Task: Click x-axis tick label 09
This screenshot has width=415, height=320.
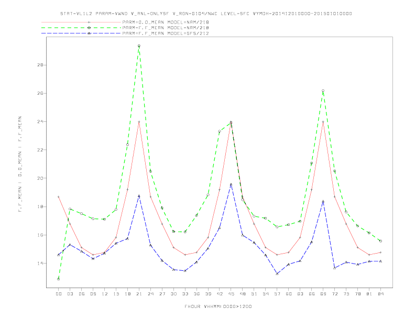Action: [93, 294]
